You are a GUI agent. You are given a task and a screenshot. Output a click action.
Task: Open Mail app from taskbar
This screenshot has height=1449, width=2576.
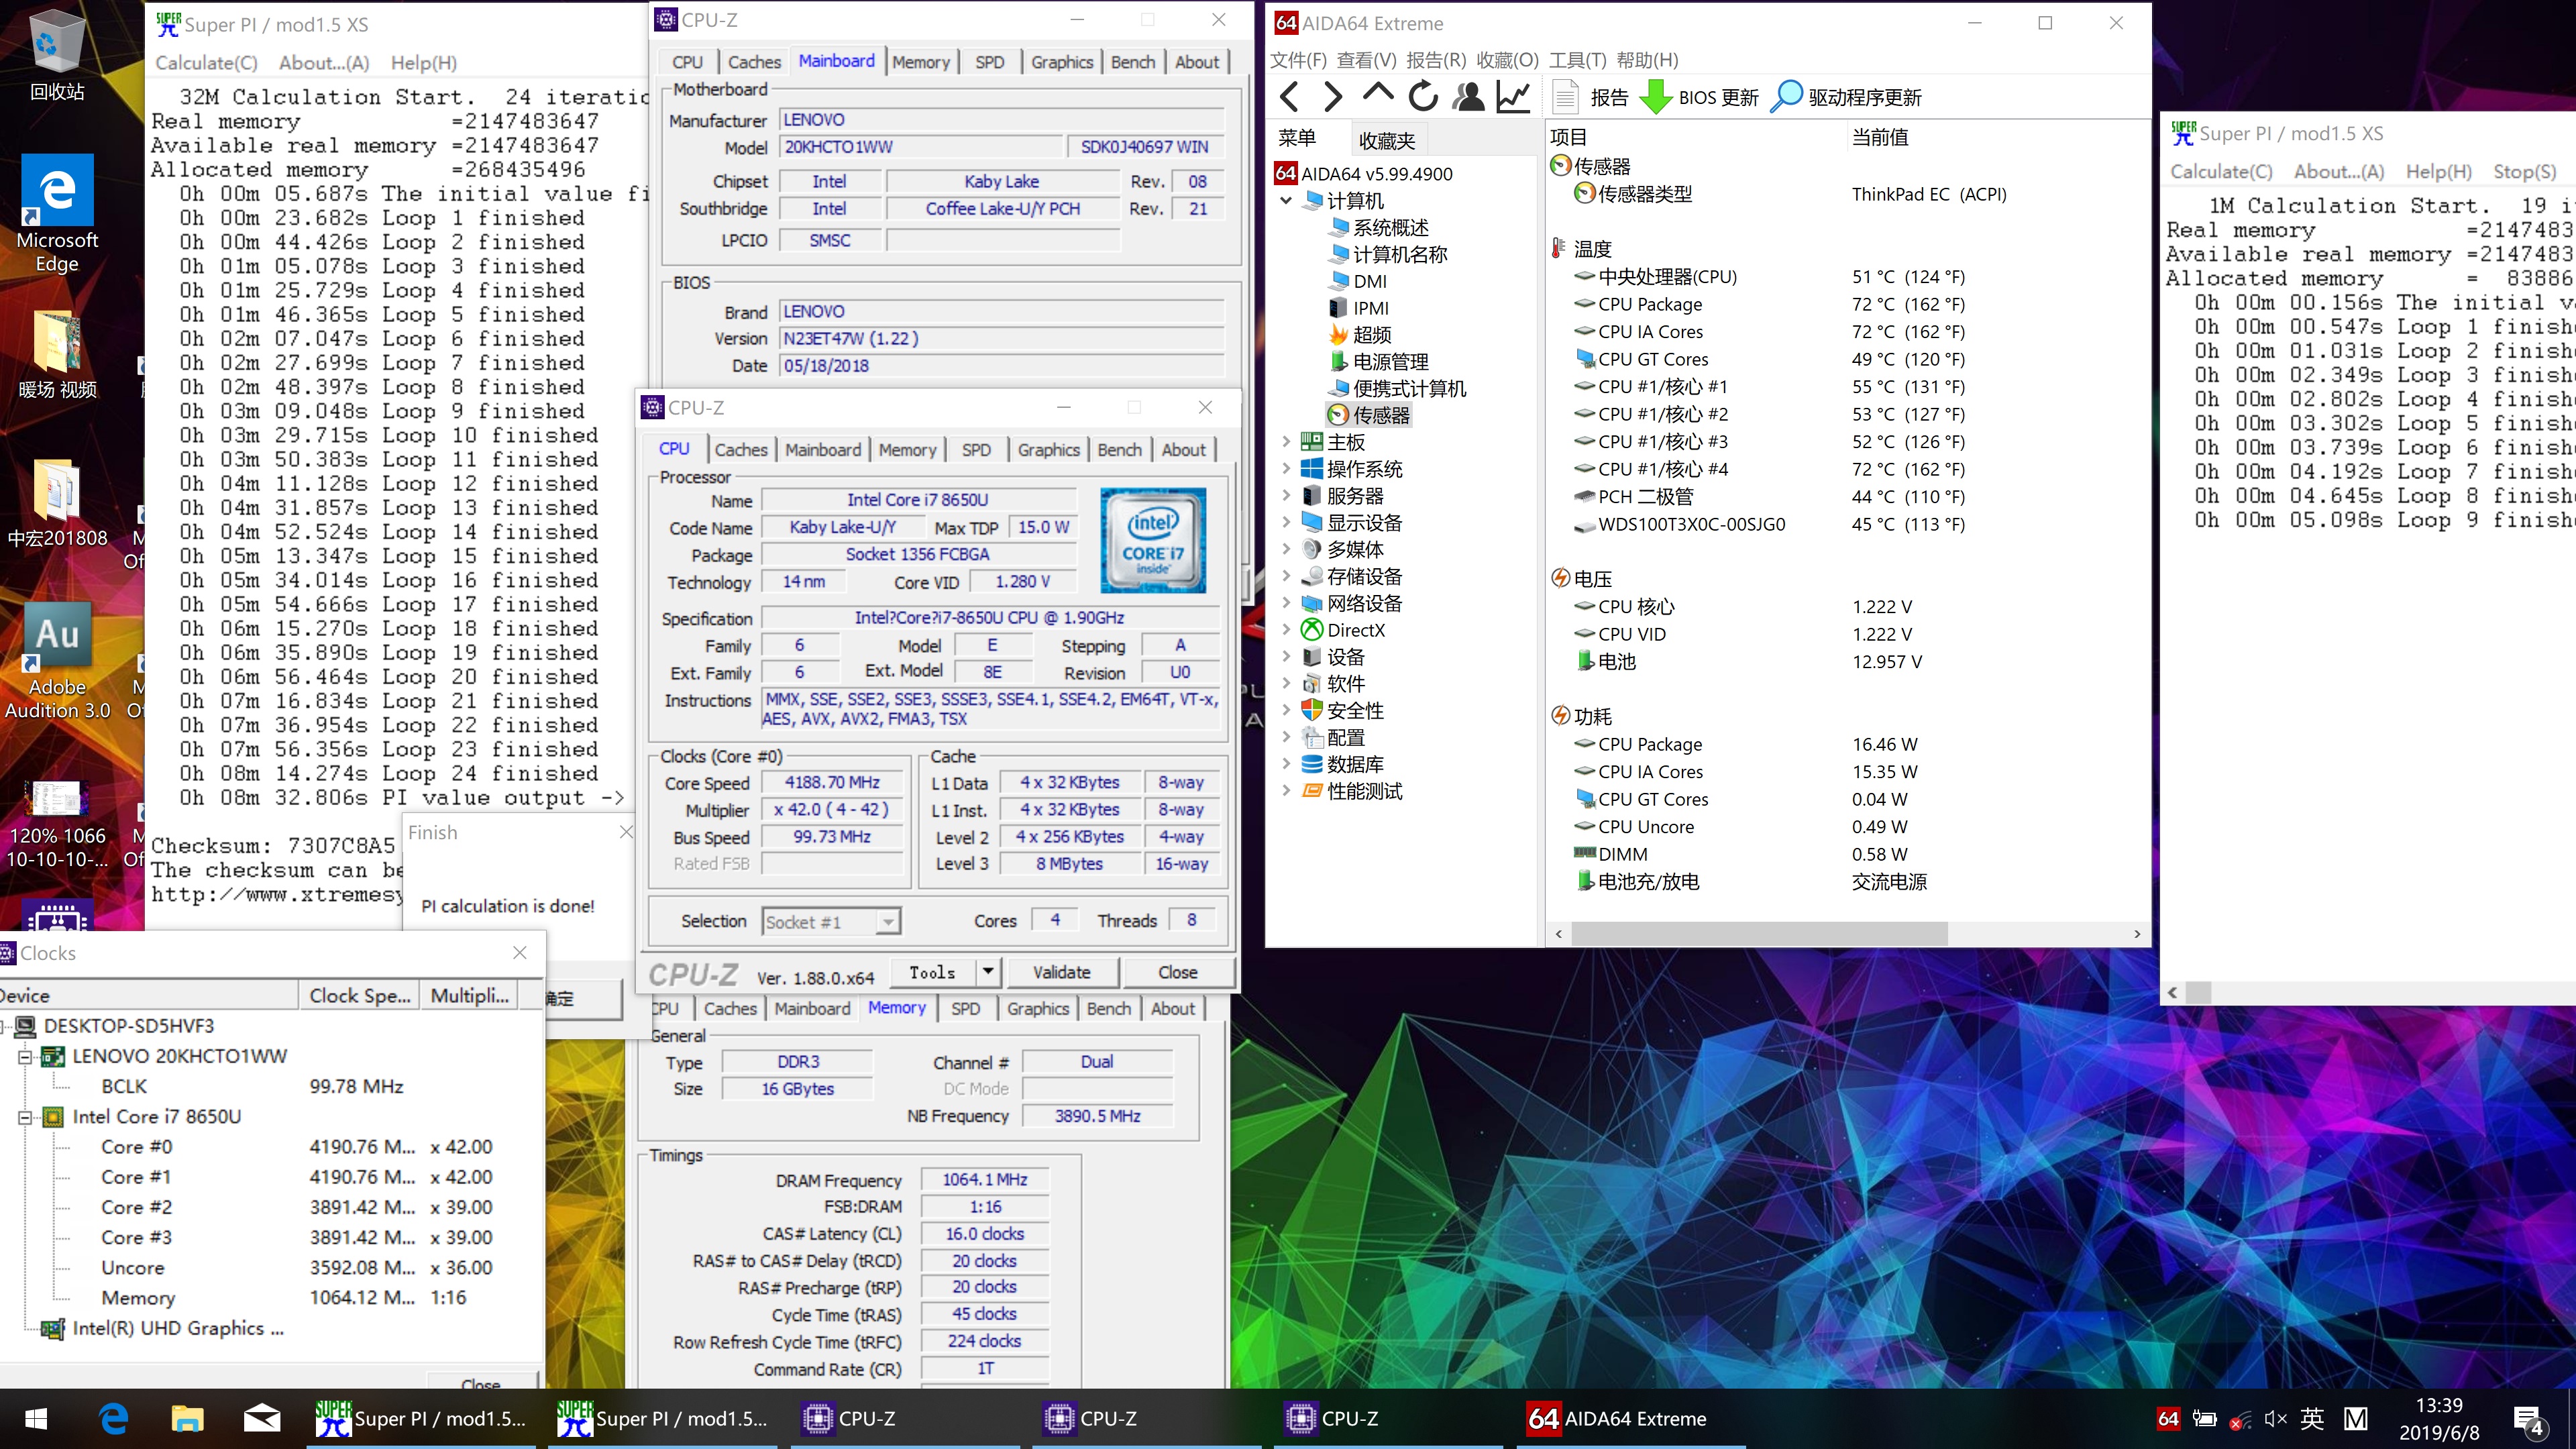(262, 1419)
